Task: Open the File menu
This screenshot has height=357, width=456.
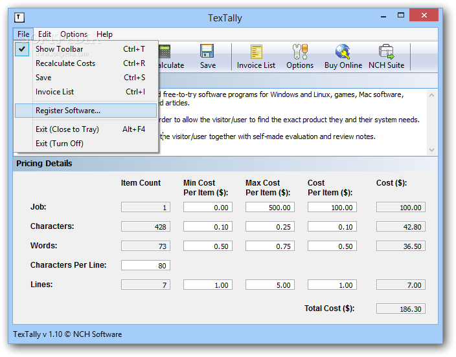Action: [23, 34]
